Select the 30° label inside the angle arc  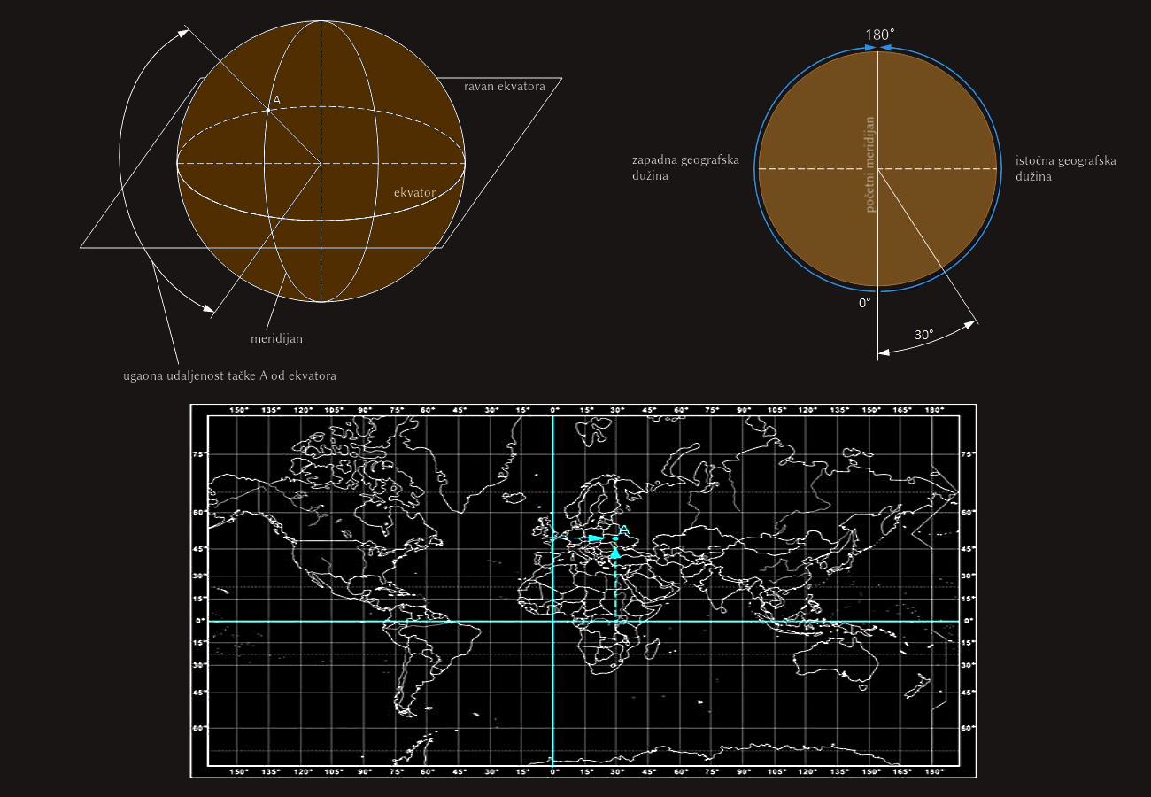(923, 335)
